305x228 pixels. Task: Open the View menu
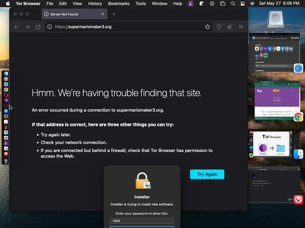(x=77, y=4)
